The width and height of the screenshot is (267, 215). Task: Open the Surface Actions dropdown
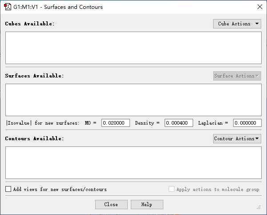tap(237, 76)
